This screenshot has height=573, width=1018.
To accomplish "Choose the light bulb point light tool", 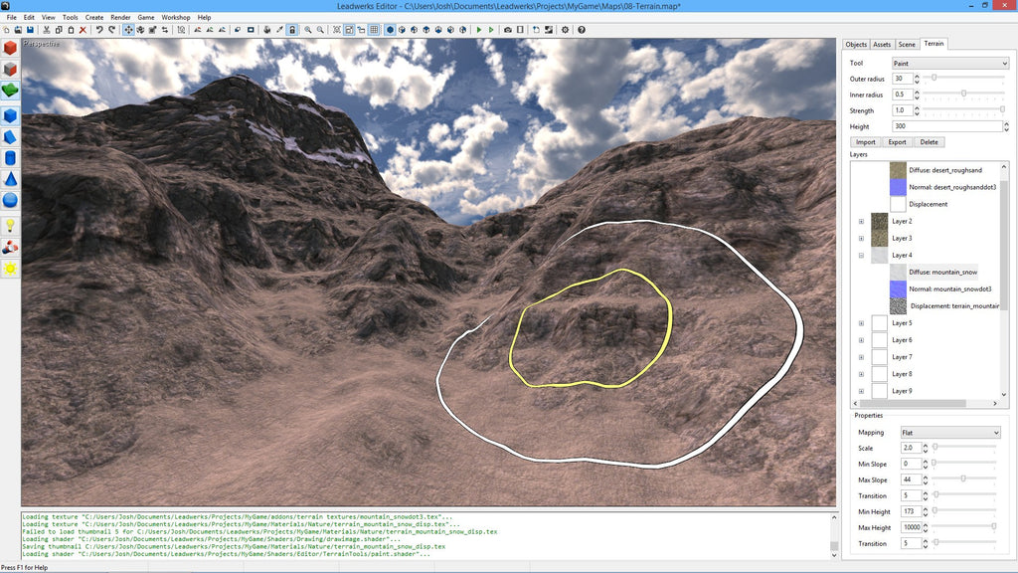I will point(10,225).
